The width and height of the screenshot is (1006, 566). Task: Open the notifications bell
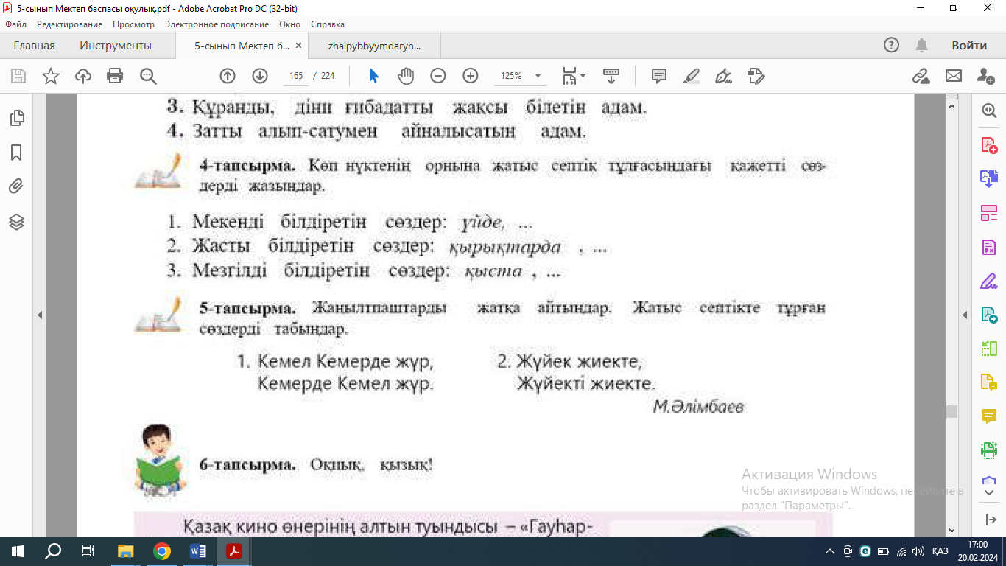[921, 46]
